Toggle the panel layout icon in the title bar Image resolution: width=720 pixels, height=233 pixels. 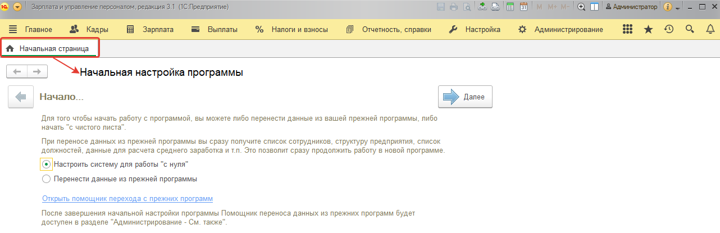coord(594,7)
